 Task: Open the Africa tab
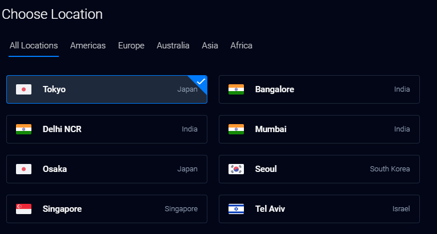(242, 46)
